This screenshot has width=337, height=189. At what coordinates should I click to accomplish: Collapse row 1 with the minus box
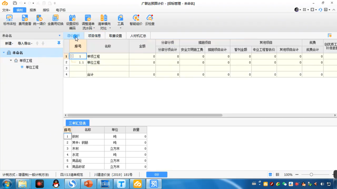coord(72,56)
